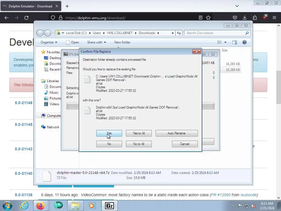Reload the Dolphin download page
Image resolution: width=281 pixels, height=211 pixels.
(26, 18)
